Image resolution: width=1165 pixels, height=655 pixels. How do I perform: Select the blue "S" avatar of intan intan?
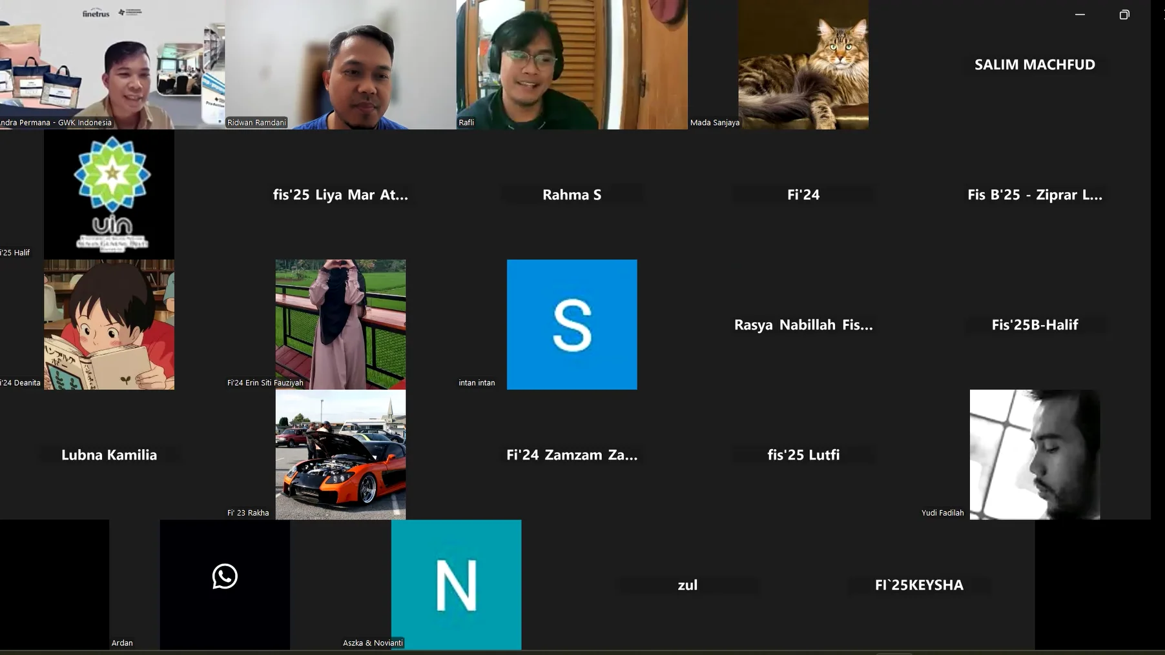572,325
